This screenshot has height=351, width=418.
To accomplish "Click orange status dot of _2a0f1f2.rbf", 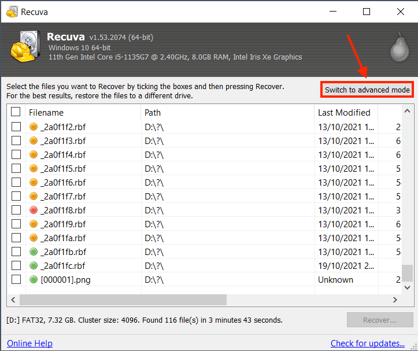I will [34, 127].
